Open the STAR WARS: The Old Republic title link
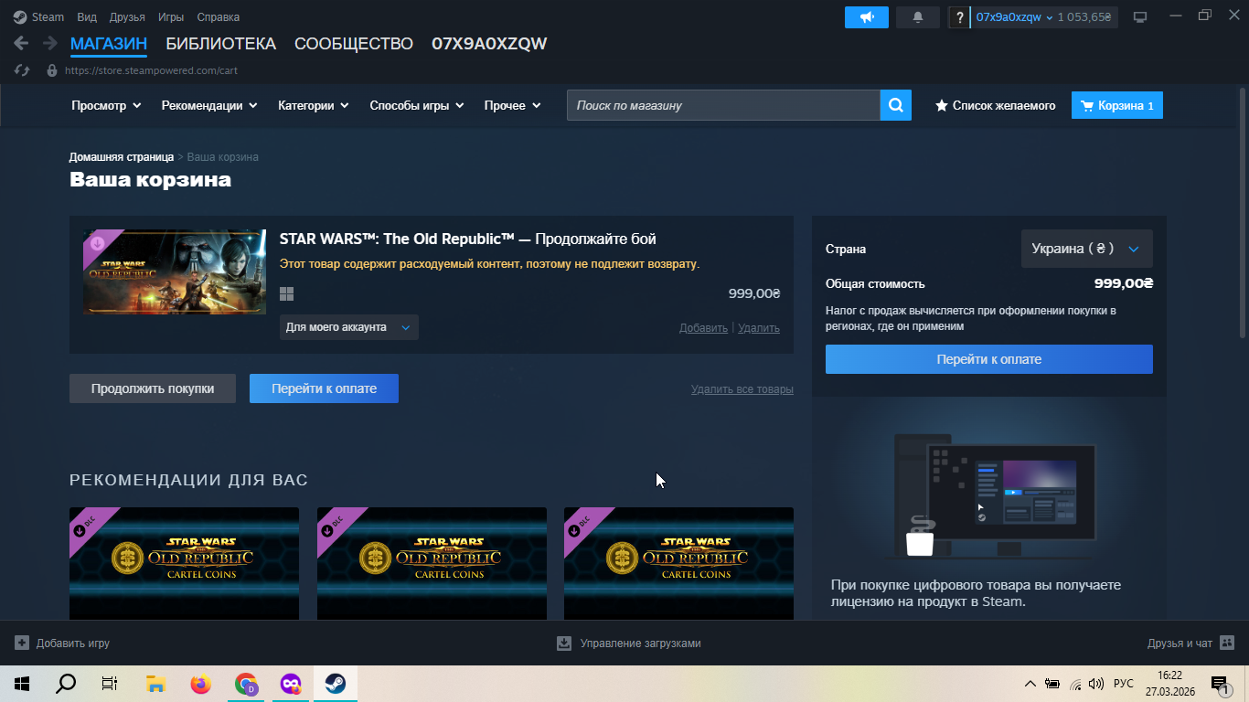Screen dimensions: 1249x702 point(467,239)
